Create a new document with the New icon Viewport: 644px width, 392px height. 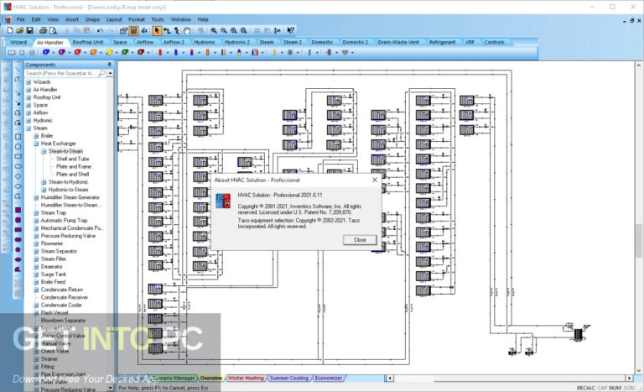pos(10,30)
